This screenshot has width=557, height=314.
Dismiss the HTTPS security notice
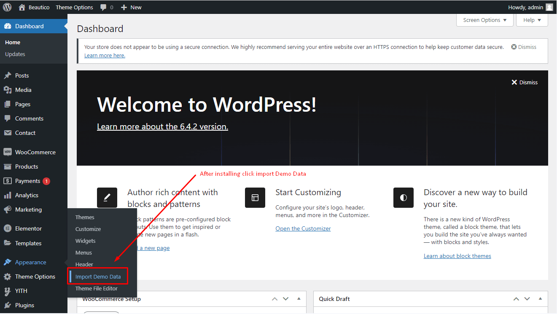click(524, 47)
